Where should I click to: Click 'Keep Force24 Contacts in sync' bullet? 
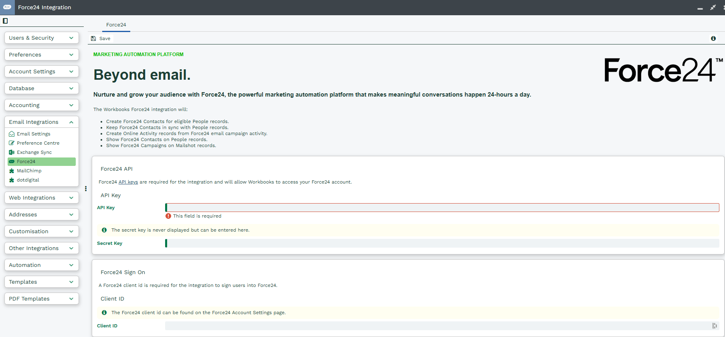pos(167,127)
